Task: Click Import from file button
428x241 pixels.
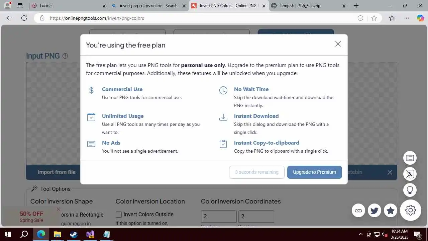Action: click(x=57, y=172)
